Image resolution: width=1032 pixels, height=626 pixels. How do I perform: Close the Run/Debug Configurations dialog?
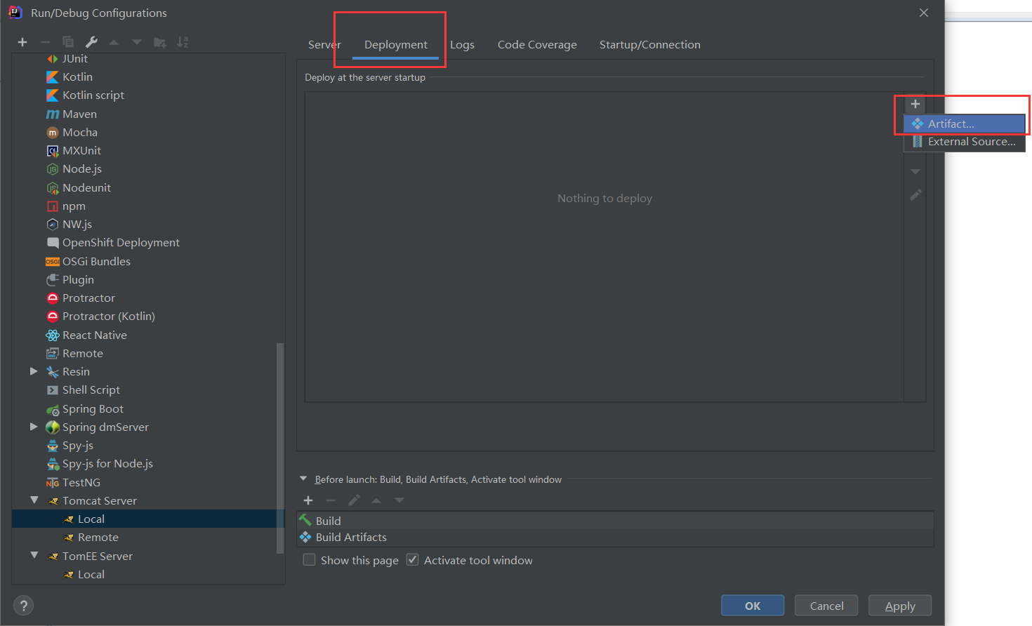click(x=924, y=13)
